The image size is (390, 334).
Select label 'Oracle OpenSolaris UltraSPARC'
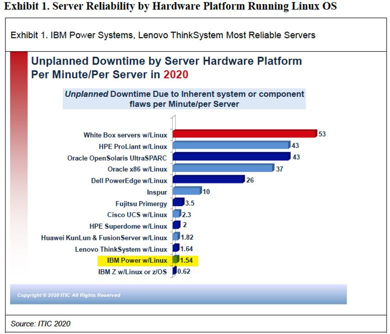117,158
